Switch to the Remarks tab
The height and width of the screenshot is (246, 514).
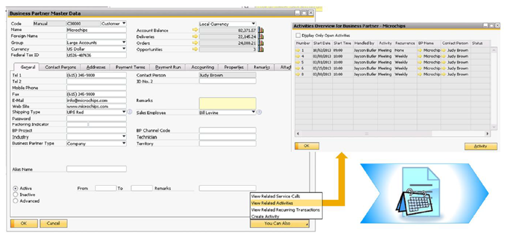coord(261,67)
